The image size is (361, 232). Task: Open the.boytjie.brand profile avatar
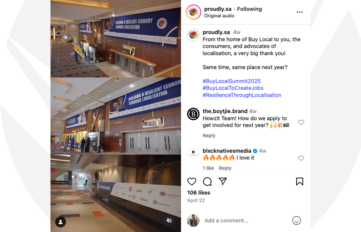tap(193, 114)
